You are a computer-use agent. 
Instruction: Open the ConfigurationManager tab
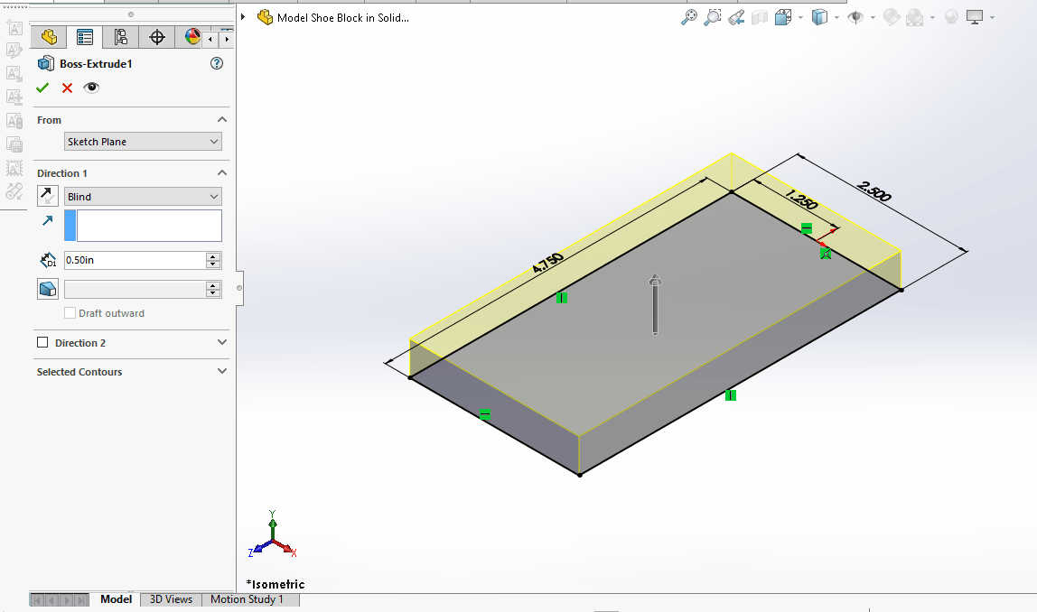click(x=120, y=37)
